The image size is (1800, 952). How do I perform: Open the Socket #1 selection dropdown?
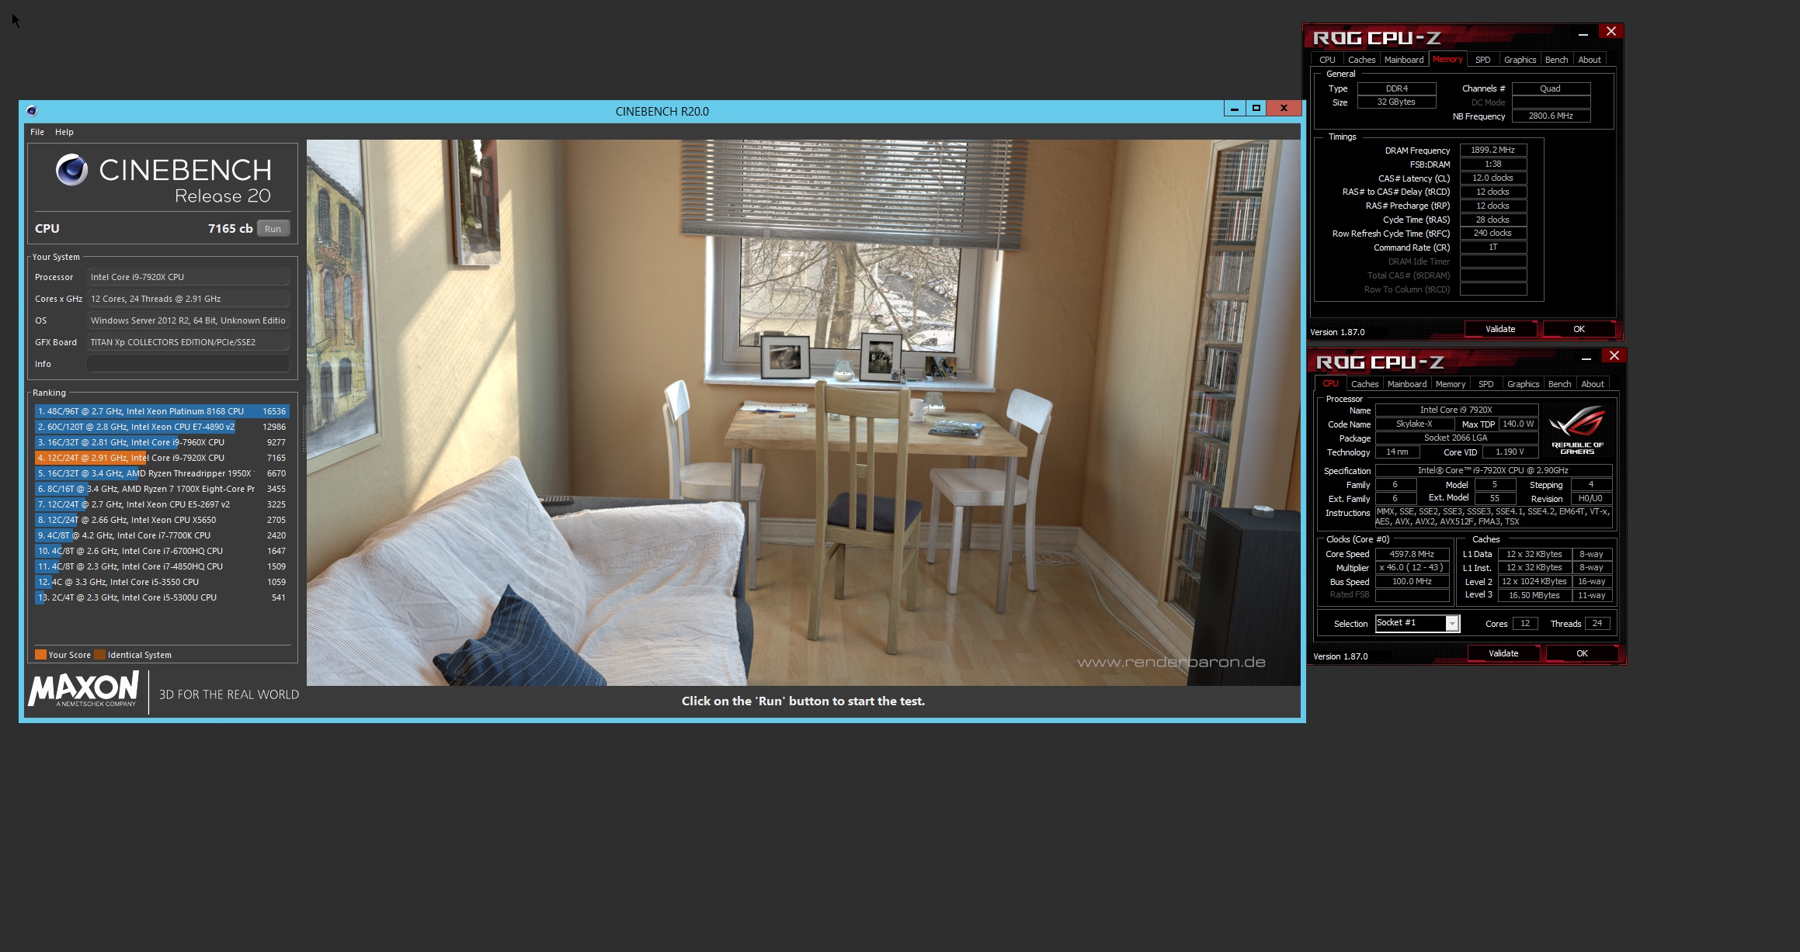(1451, 624)
